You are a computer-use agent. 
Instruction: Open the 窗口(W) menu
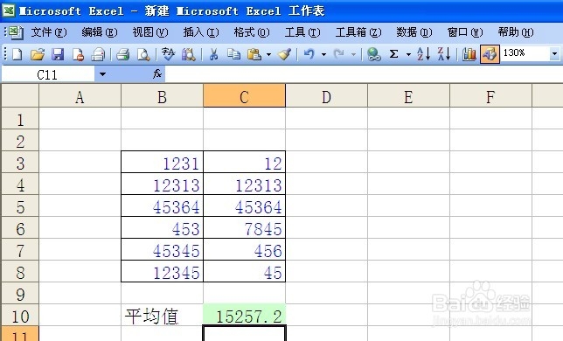[465, 32]
